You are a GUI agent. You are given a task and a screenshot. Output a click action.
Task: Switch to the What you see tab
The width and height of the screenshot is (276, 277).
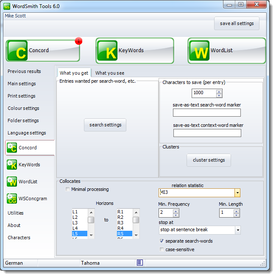pyautogui.click(x=110, y=73)
